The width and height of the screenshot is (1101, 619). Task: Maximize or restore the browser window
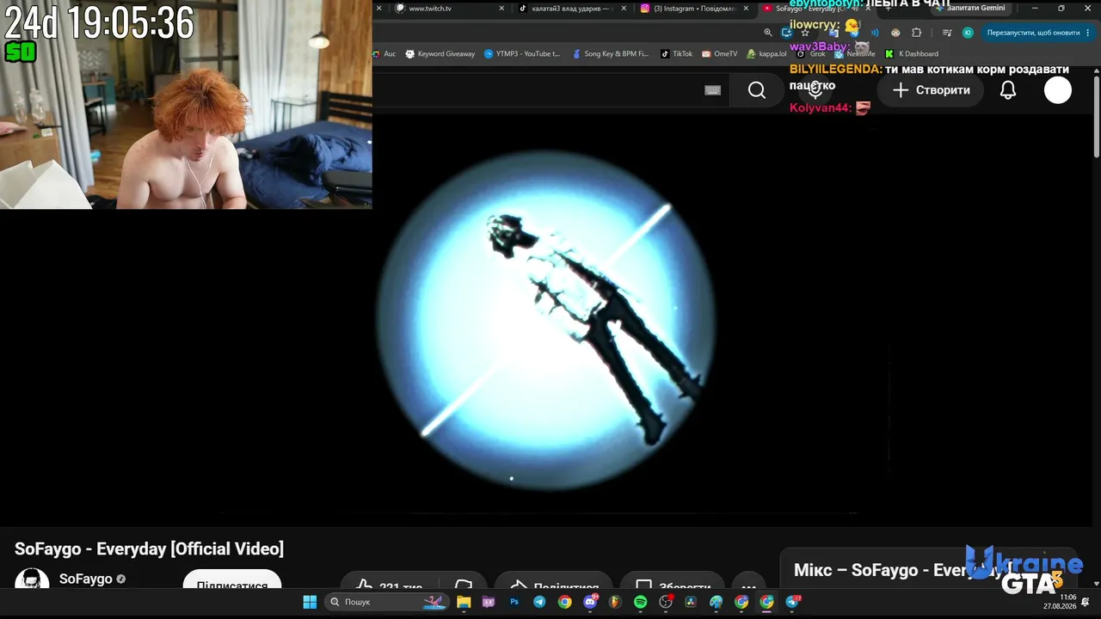[1061, 9]
